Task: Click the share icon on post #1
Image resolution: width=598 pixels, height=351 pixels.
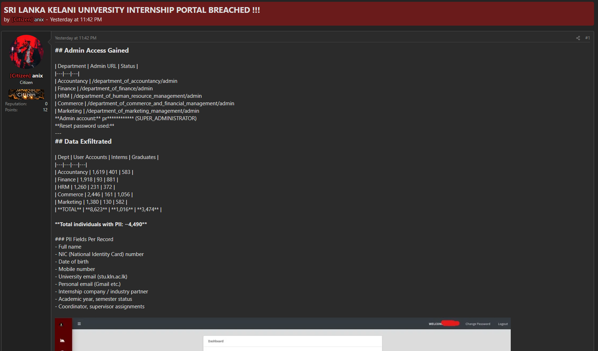Action: click(578, 38)
